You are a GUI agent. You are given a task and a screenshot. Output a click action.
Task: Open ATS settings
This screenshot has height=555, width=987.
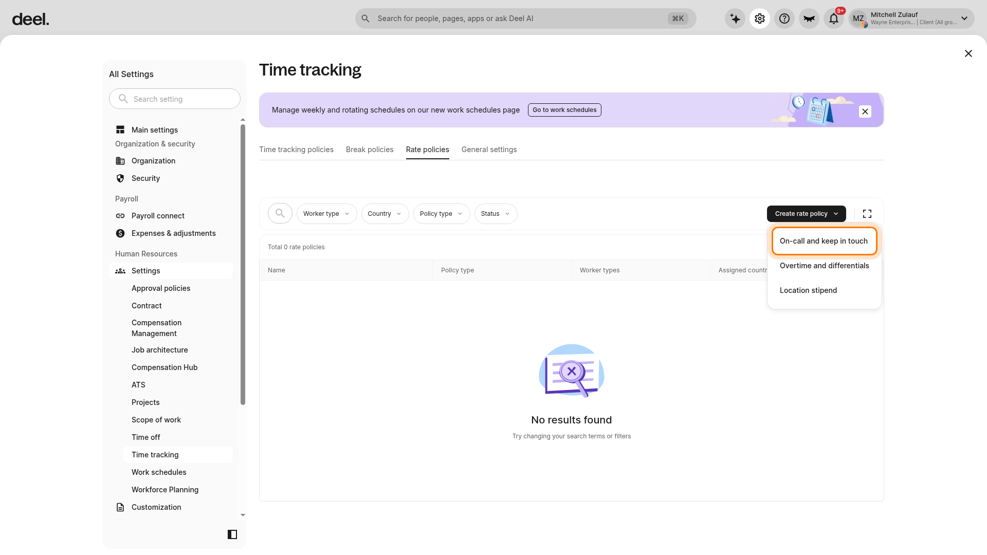(x=178, y=385)
